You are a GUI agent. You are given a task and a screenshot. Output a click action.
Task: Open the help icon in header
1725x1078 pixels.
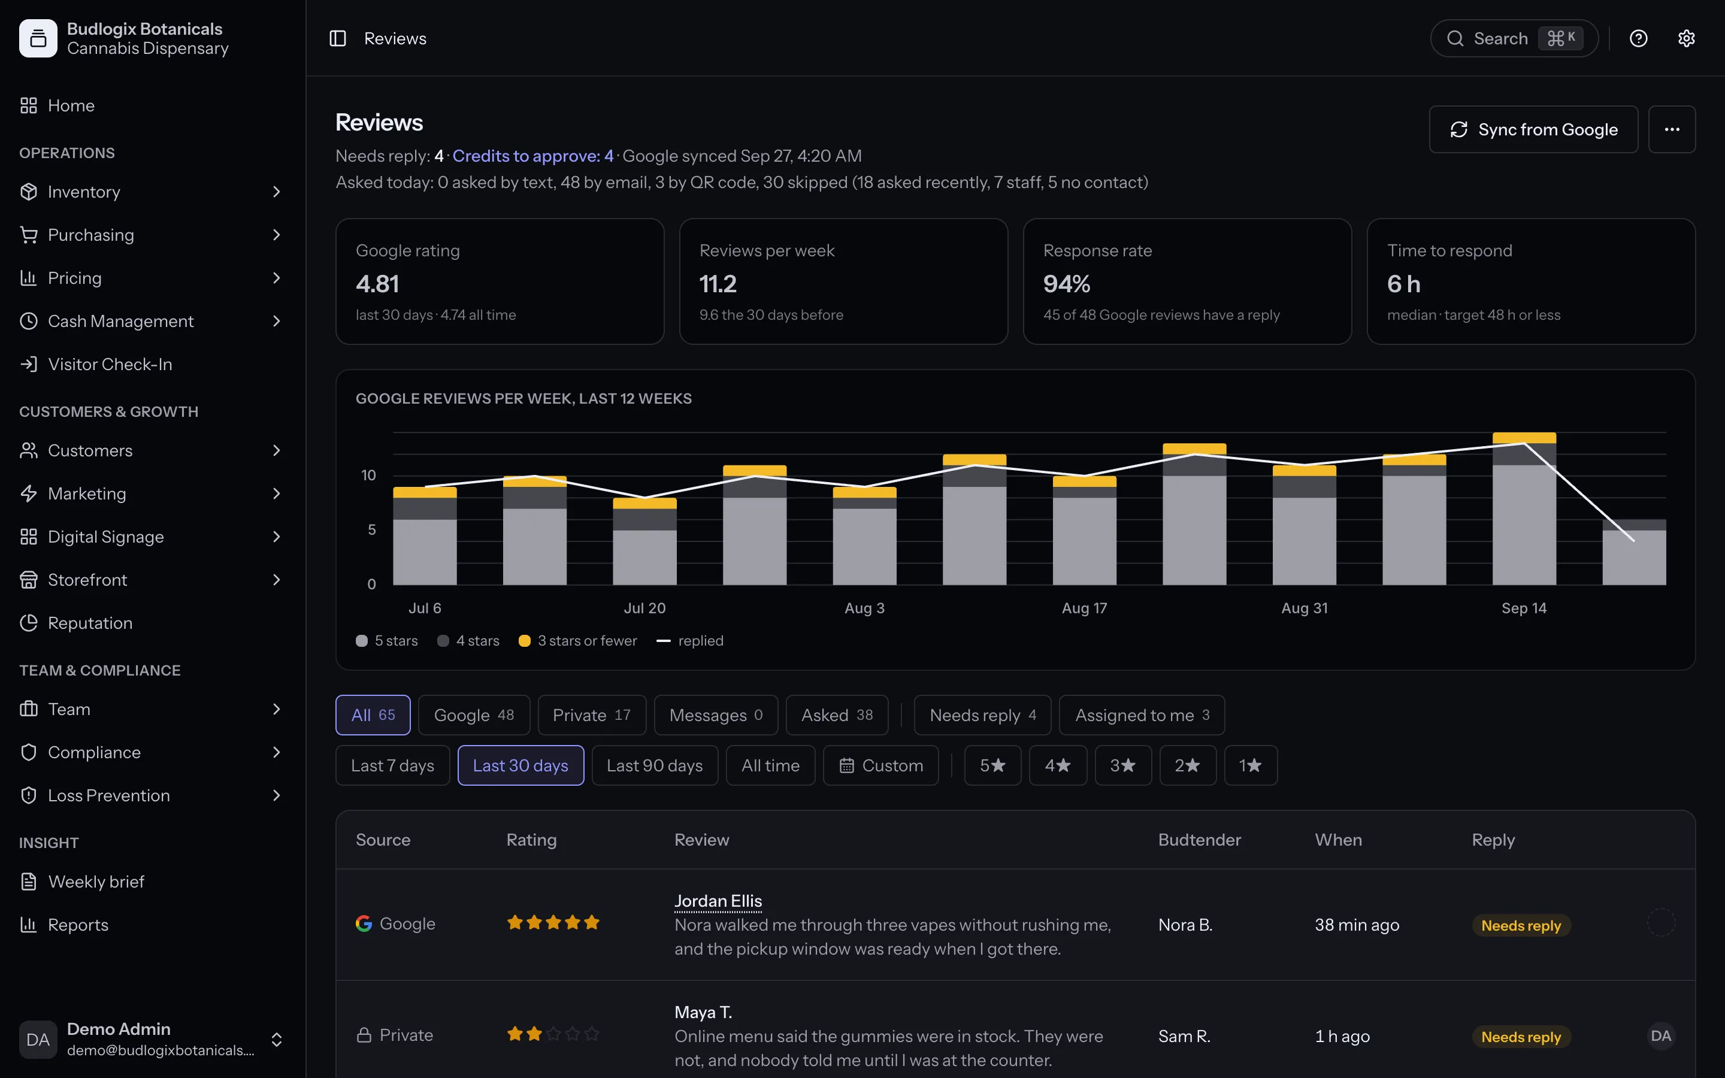click(x=1638, y=38)
